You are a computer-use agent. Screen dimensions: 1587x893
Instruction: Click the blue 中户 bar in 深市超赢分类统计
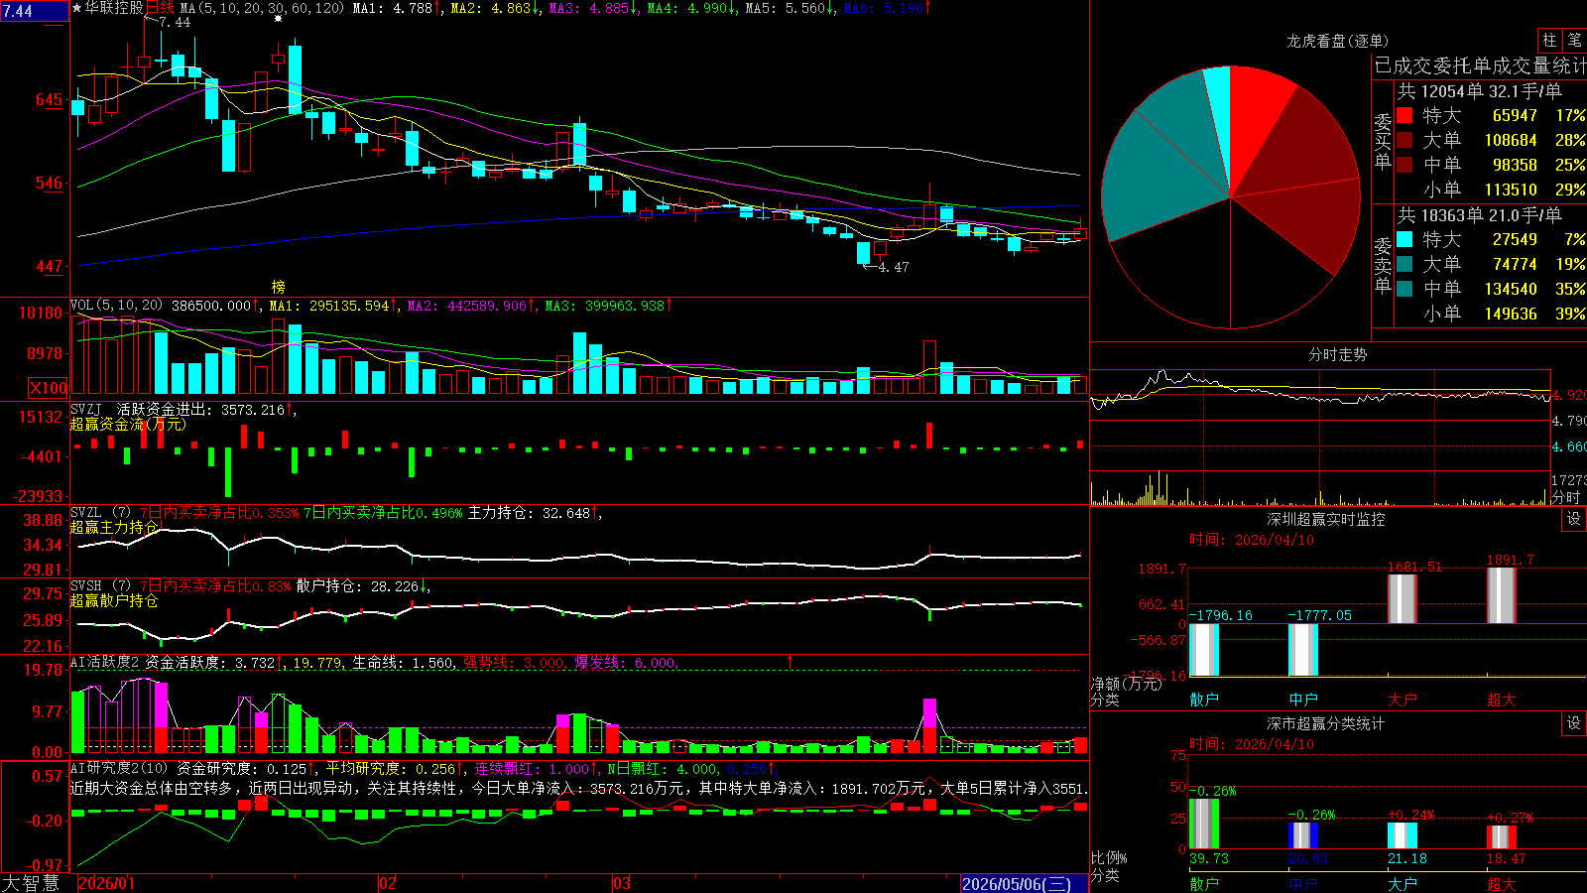pyautogui.click(x=1303, y=835)
